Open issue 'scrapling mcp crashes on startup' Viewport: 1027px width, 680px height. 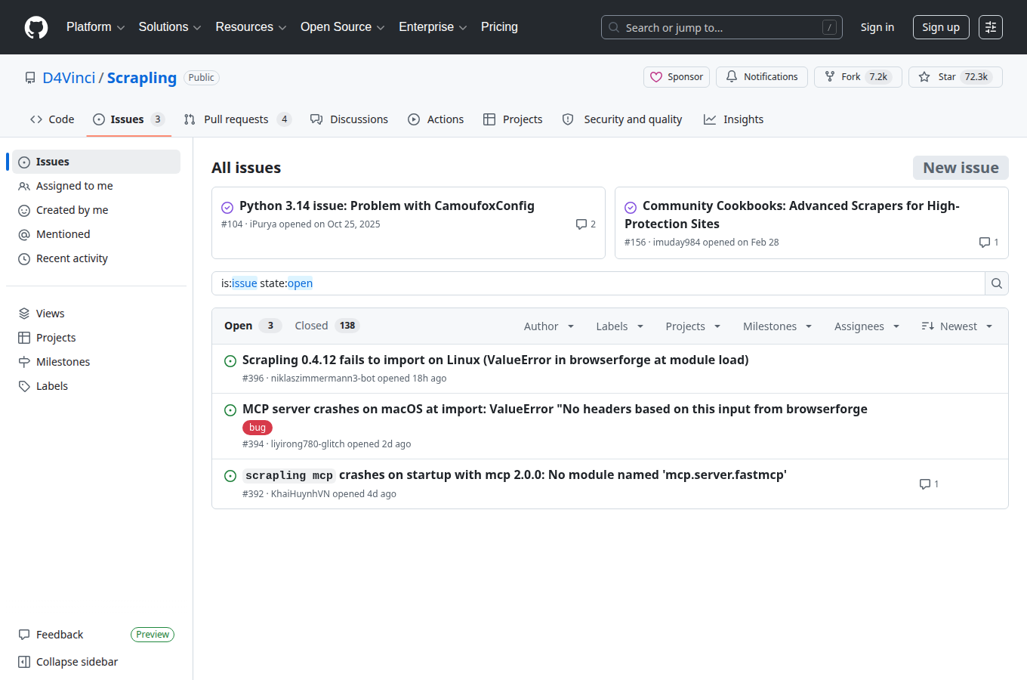tap(514, 475)
